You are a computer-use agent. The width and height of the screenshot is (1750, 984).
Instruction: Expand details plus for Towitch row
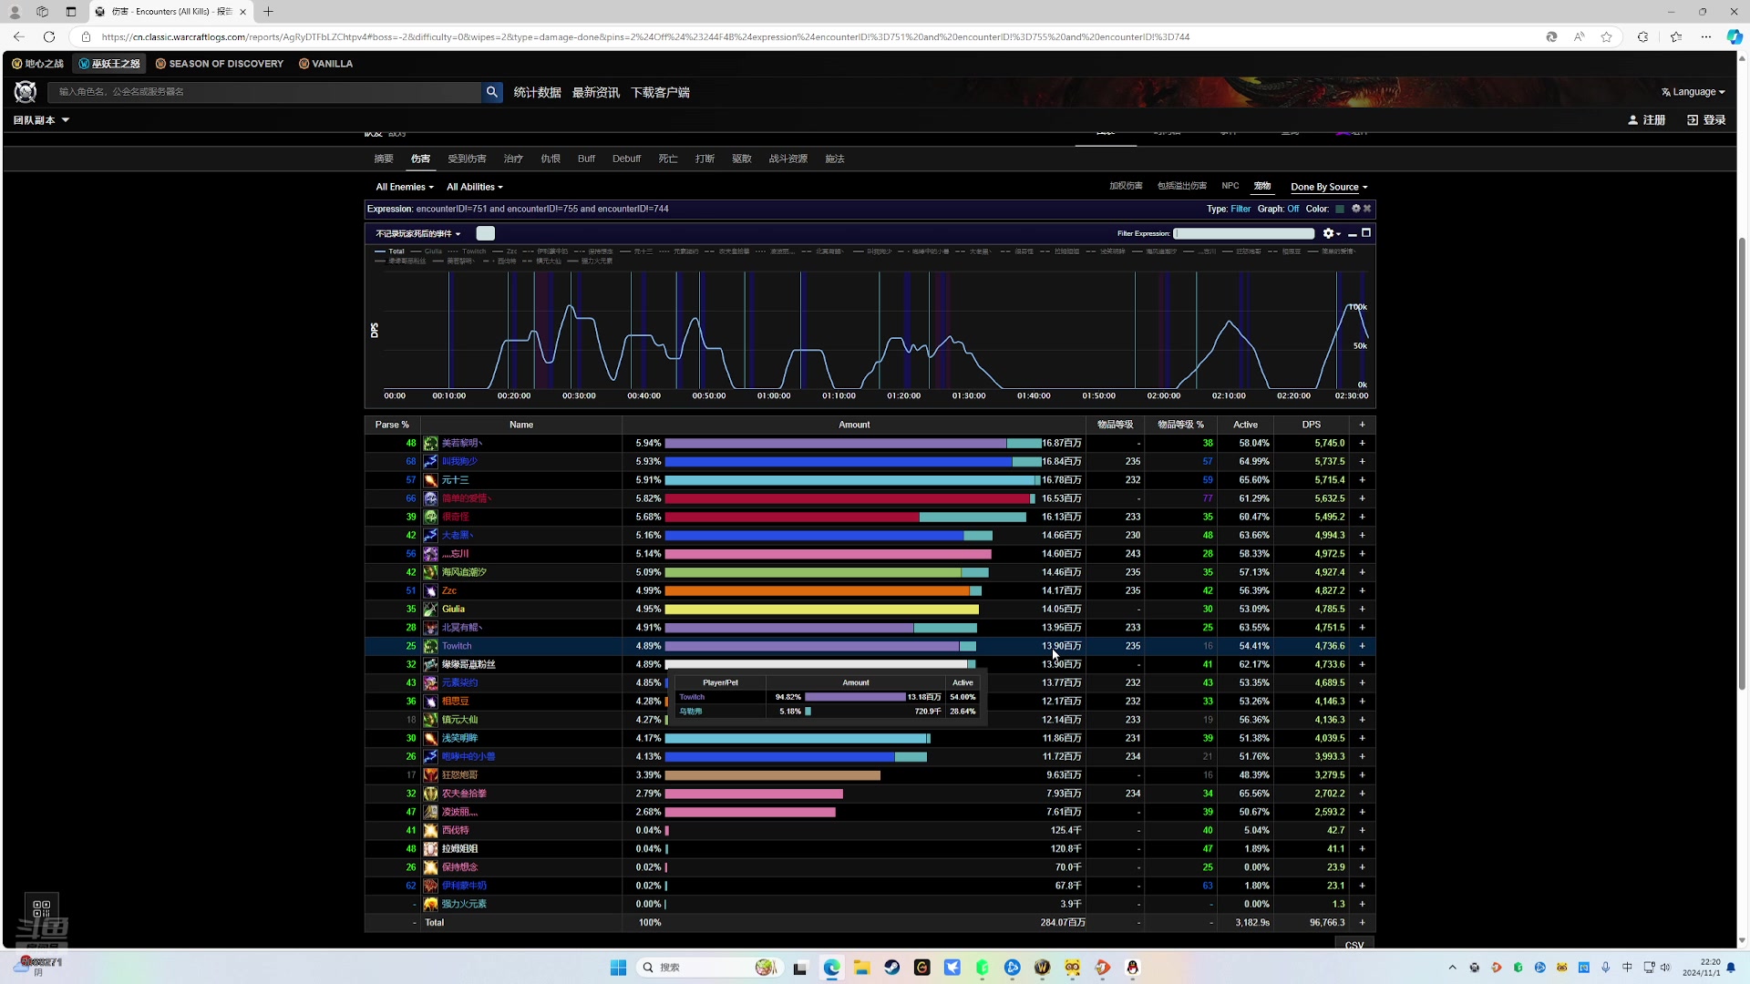tap(1363, 646)
